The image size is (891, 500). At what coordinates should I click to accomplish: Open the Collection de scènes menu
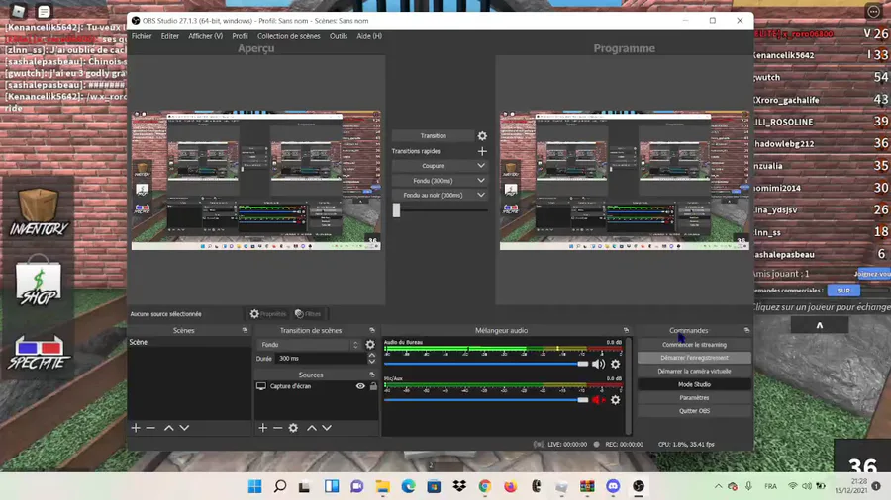click(289, 36)
